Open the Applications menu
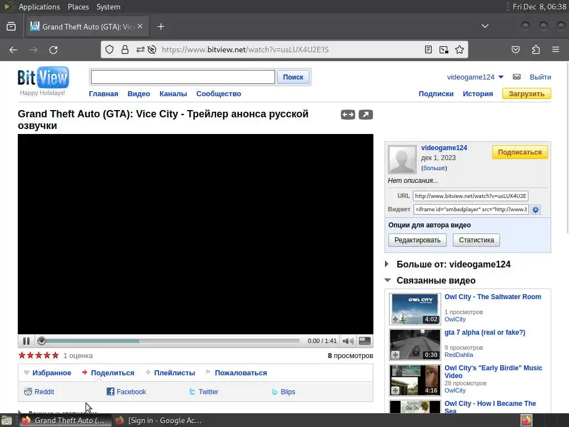Screen dimensions: 569x427 pyautogui.click(x=39, y=7)
